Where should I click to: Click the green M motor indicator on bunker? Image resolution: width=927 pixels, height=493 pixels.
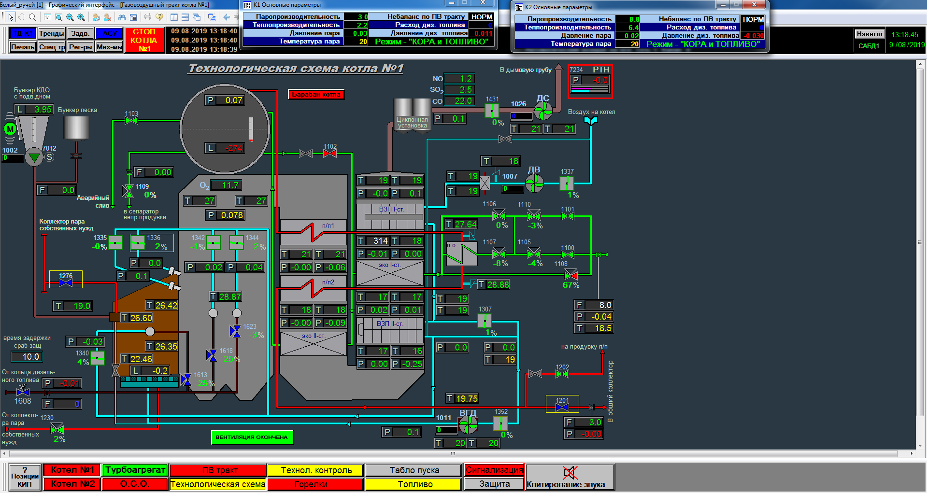pyautogui.click(x=10, y=129)
